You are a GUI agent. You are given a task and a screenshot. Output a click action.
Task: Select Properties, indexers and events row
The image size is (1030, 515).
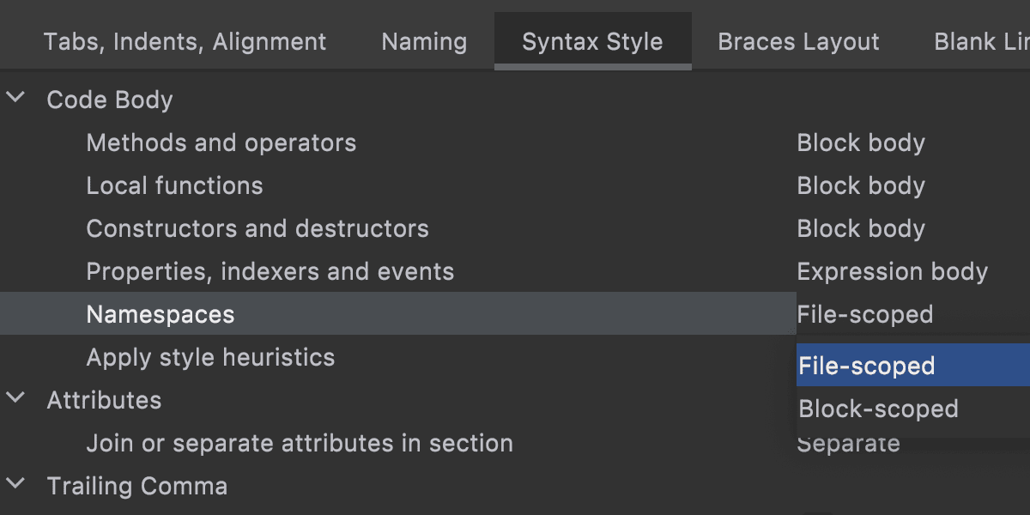tap(515, 271)
